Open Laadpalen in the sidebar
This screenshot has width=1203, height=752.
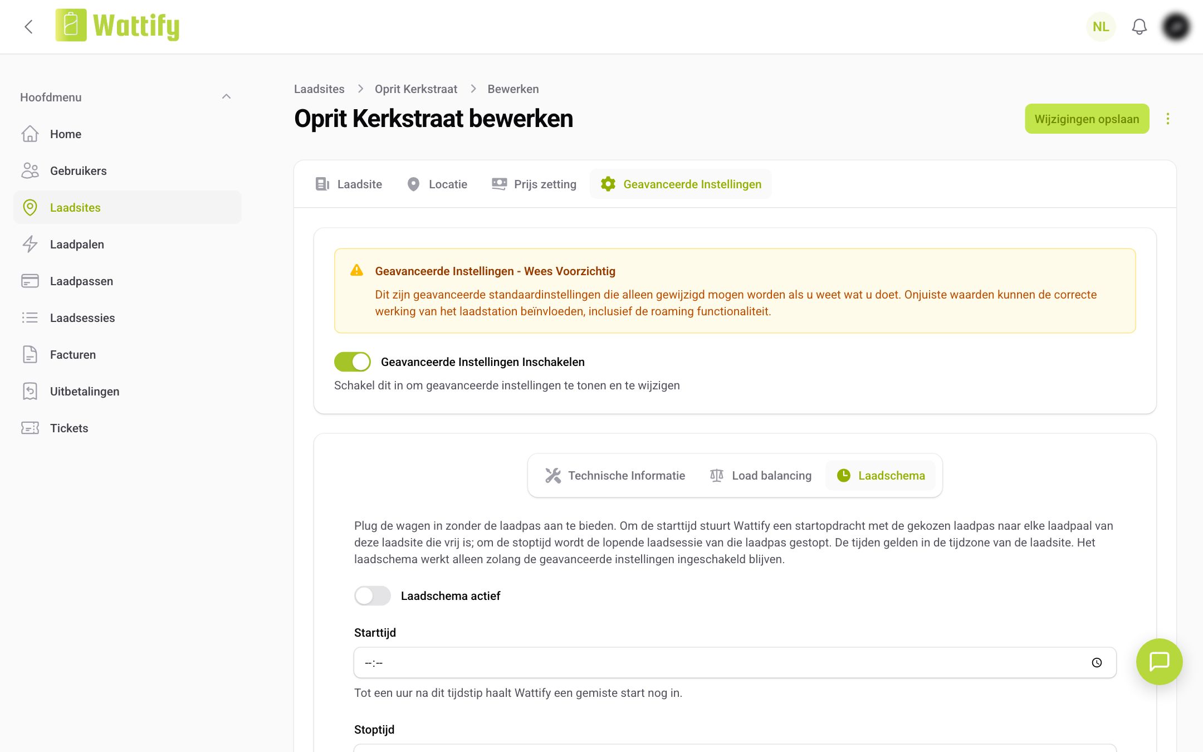tap(128, 245)
